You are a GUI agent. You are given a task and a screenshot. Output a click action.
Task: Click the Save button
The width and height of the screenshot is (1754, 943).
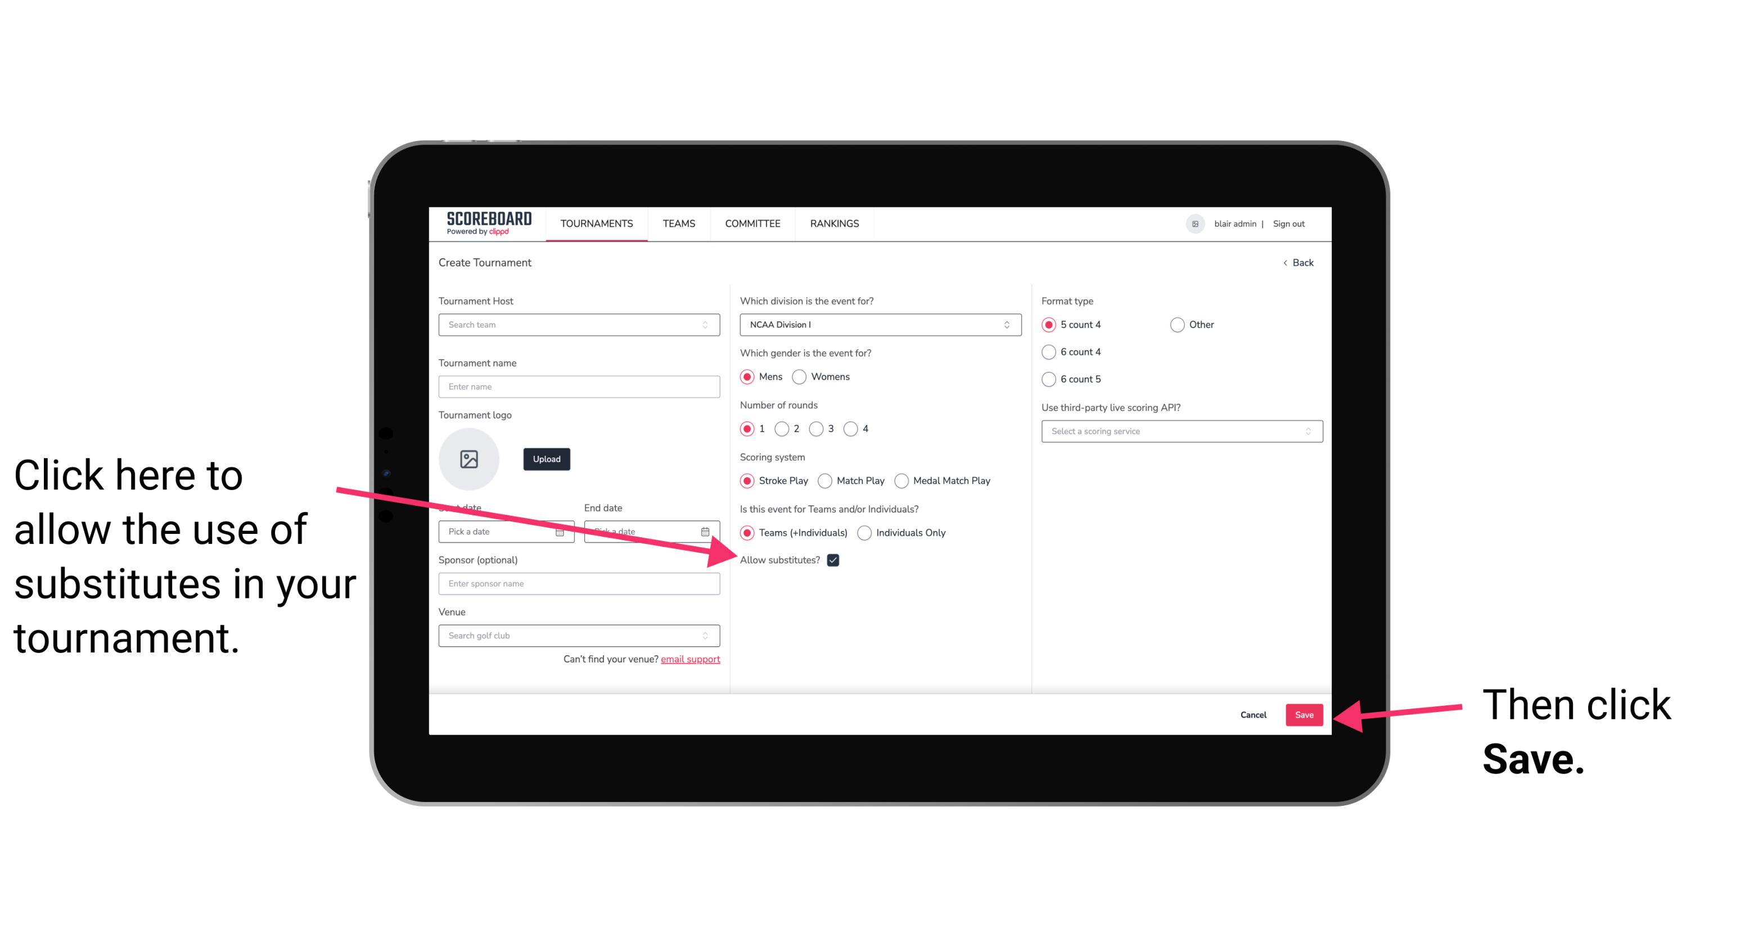(x=1305, y=714)
